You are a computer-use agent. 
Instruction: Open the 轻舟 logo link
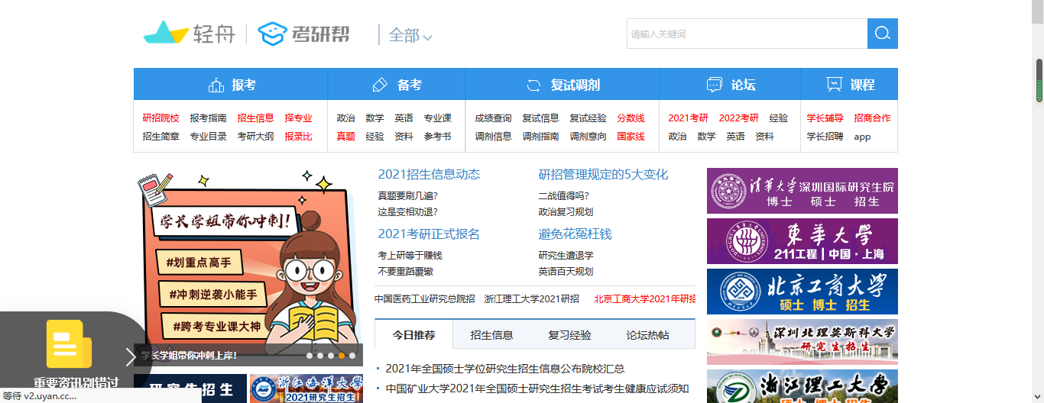[189, 34]
